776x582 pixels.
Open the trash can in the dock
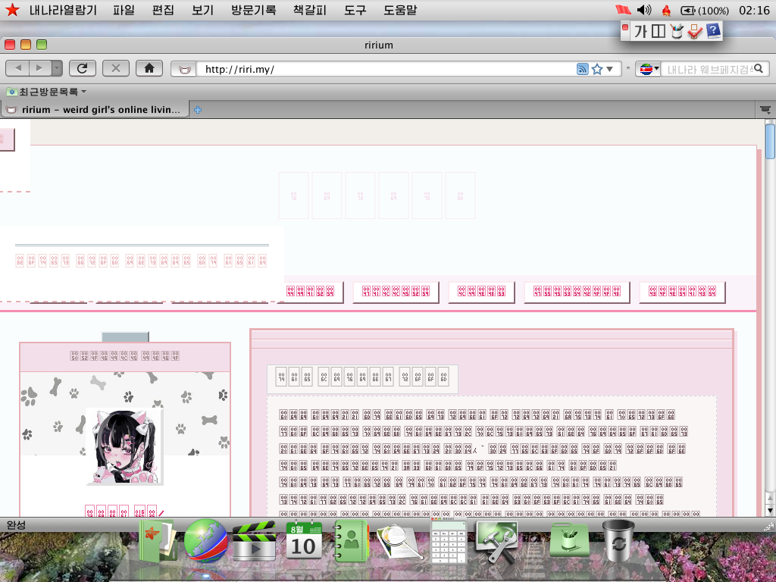pyautogui.click(x=618, y=541)
